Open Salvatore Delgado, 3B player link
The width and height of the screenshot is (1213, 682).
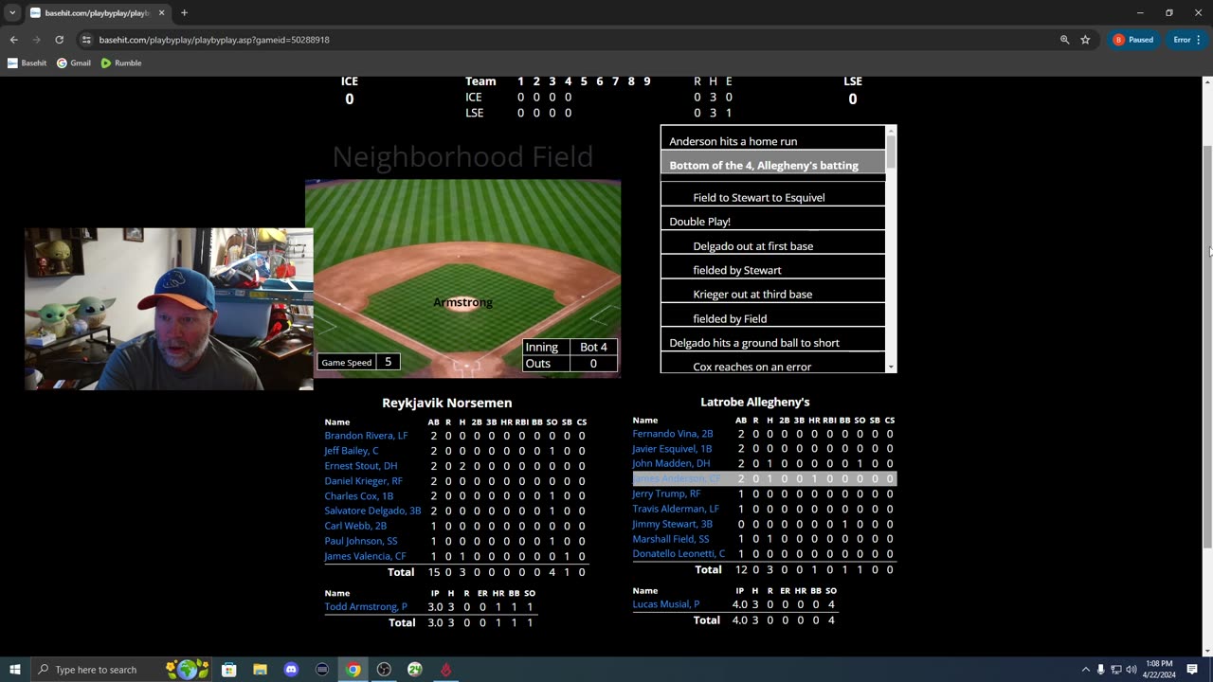click(372, 511)
